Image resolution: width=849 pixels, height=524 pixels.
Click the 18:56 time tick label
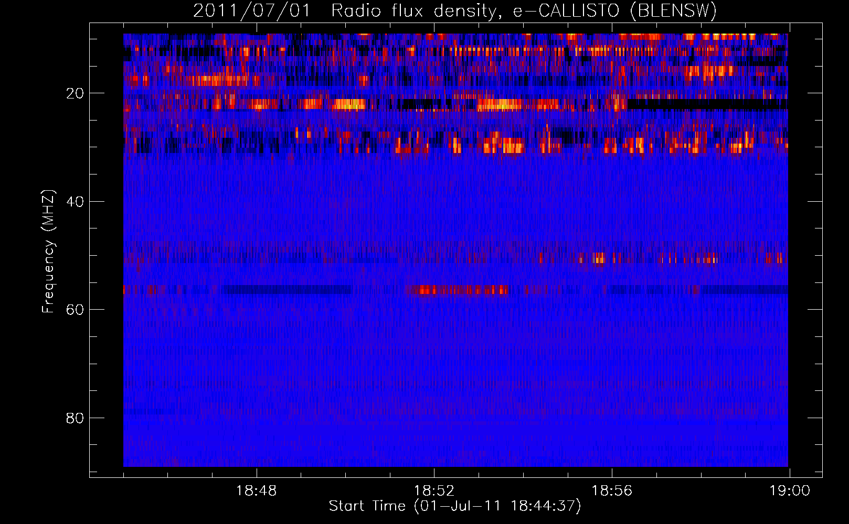(612, 491)
